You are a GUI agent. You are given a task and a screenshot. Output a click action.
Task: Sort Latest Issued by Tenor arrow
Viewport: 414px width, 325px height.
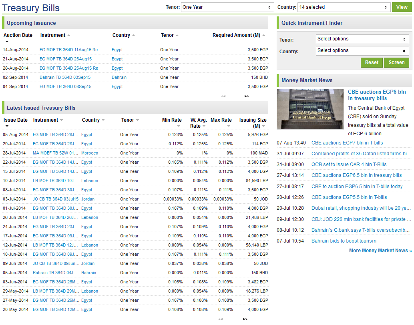(x=138, y=120)
